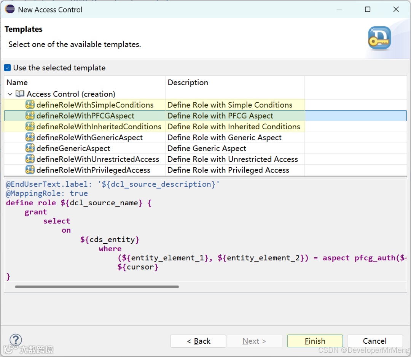Click the defineGenericAspect template icon
411x357 pixels.
click(x=30, y=148)
